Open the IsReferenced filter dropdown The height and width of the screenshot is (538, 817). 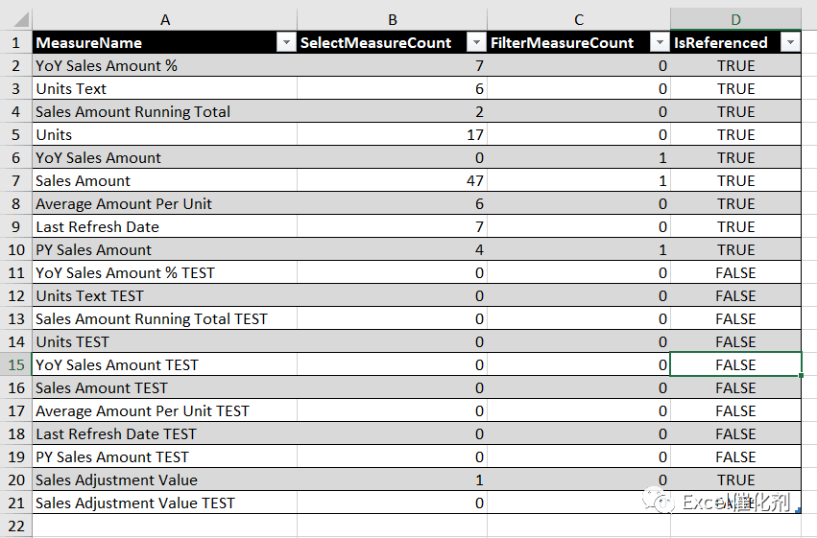[790, 42]
